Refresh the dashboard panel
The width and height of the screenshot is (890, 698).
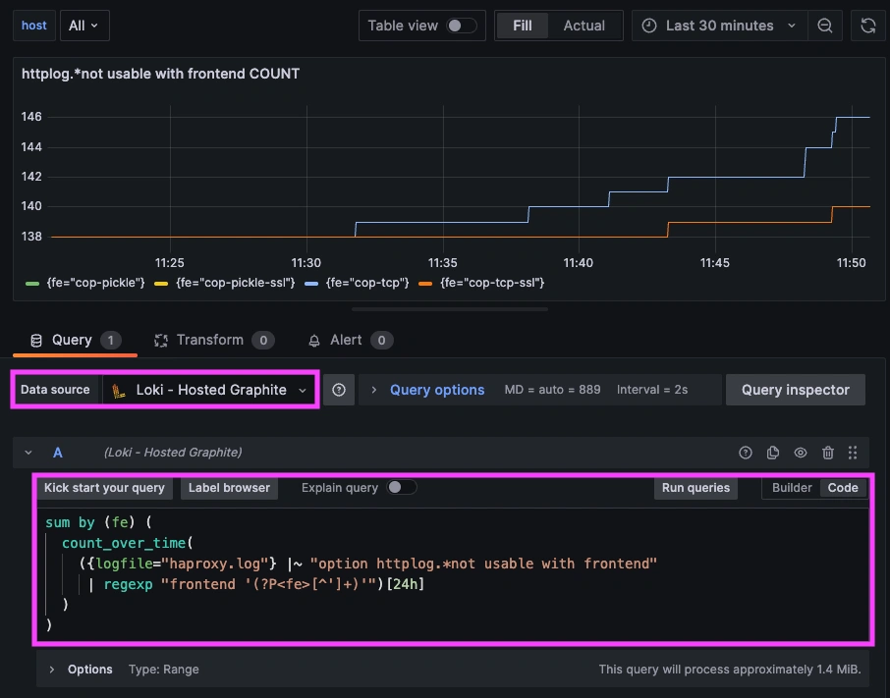point(867,26)
